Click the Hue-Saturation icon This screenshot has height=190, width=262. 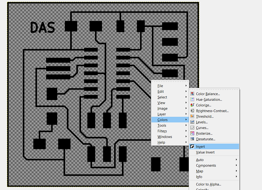(x=192, y=100)
